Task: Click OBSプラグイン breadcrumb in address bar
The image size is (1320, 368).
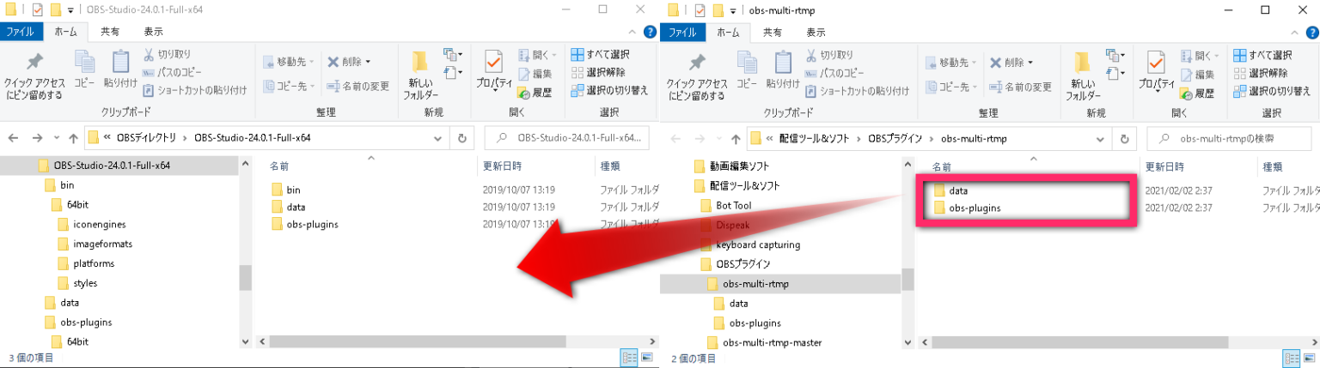Action: (895, 137)
